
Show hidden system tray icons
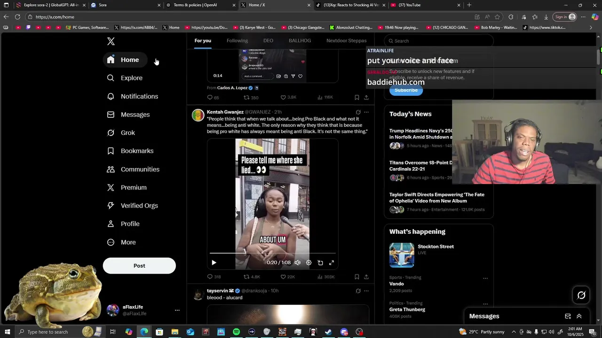pos(514,332)
